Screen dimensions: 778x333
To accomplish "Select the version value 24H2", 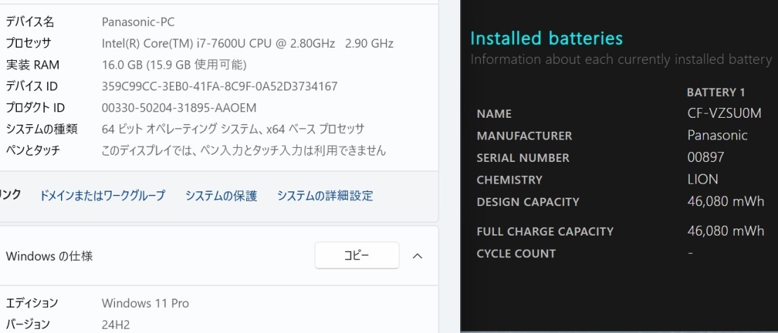I will [116, 325].
